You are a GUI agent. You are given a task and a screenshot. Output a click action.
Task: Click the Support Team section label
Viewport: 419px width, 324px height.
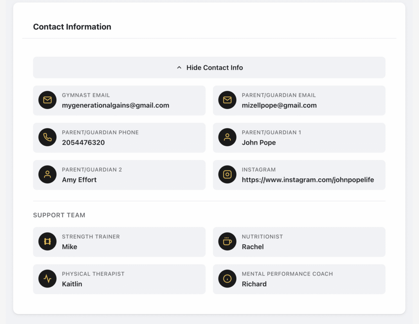click(59, 215)
